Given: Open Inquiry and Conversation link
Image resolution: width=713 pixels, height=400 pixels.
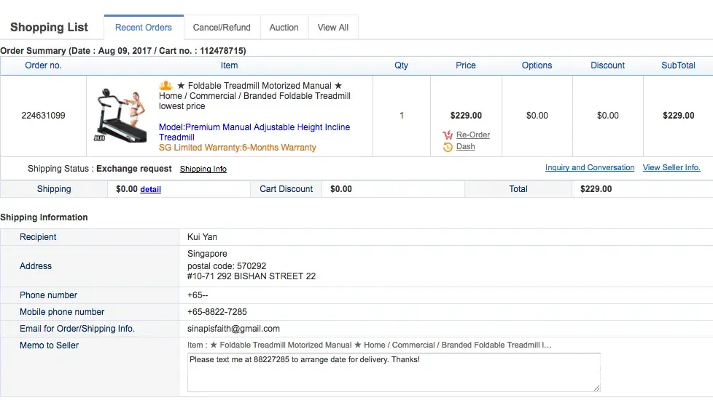Looking at the screenshot, I should pos(589,168).
